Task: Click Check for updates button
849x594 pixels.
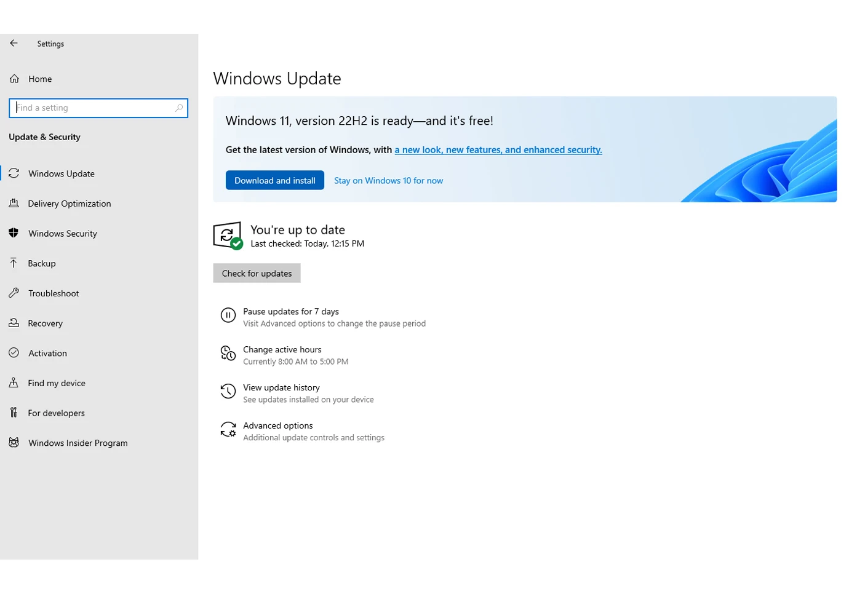Action: pyautogui.click(x=257, y=273)
